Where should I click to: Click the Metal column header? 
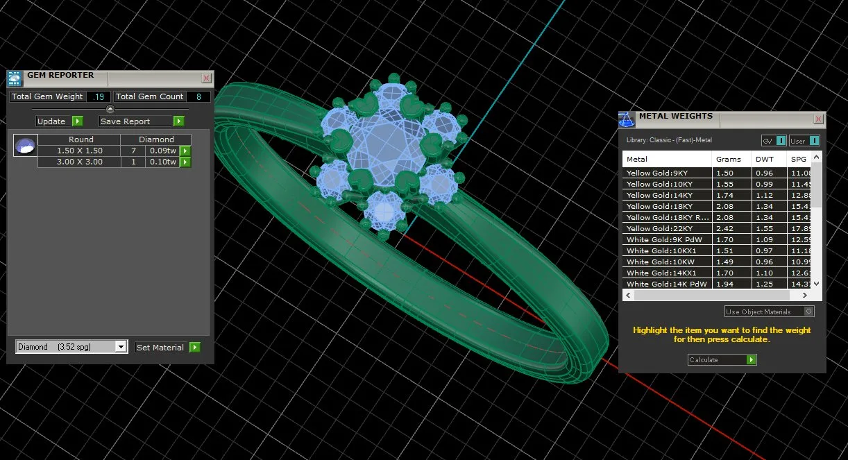(x=668, y=160)
